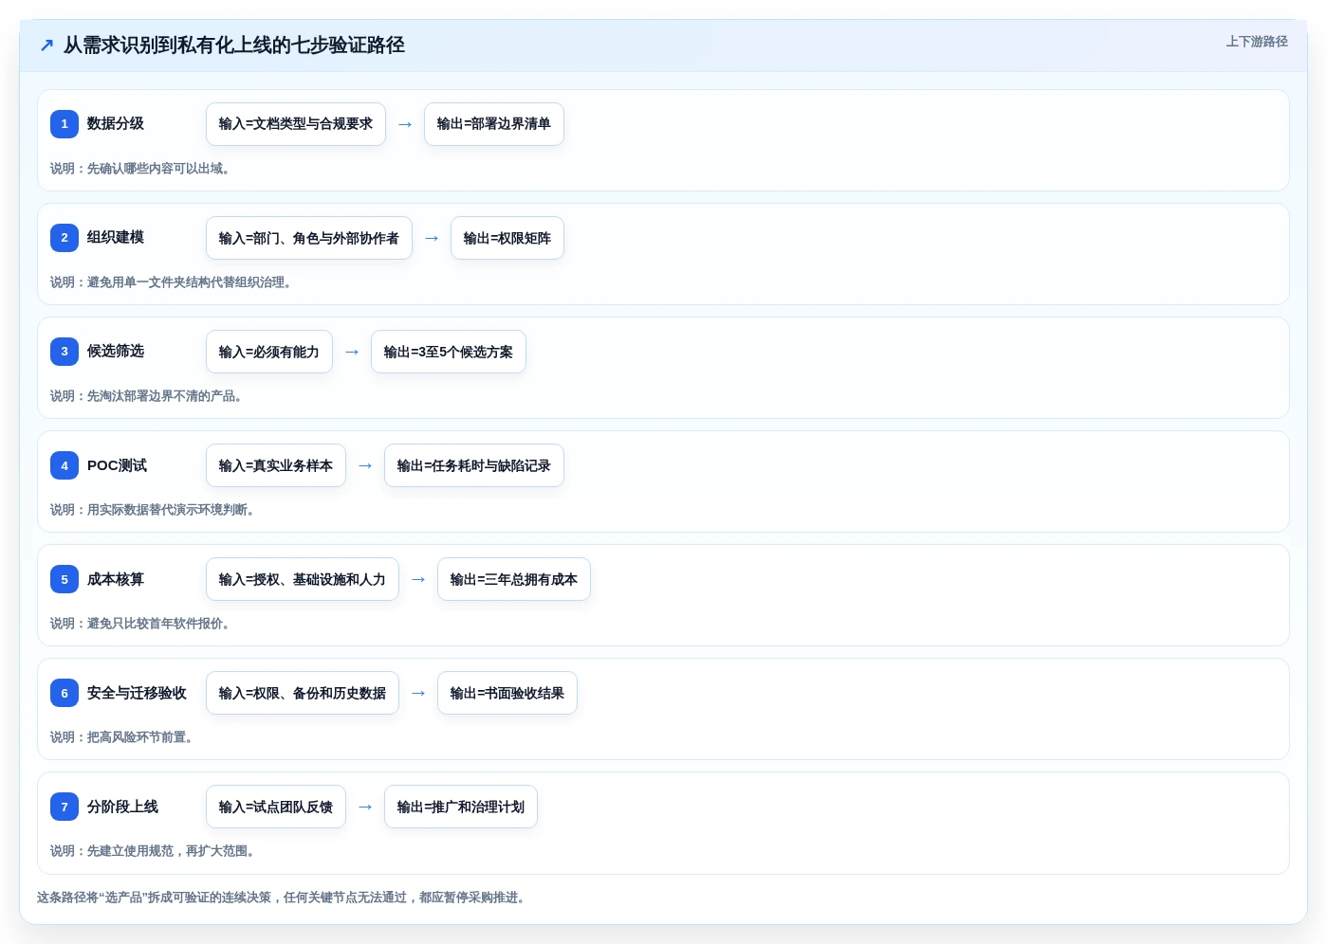The height and width of the screenshot is (944, 1327).
Task: Click the arrow in the 安全与迁移验收 row
Action: (x=418, y=693)
